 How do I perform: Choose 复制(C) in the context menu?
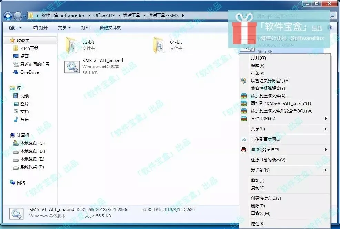285,188
